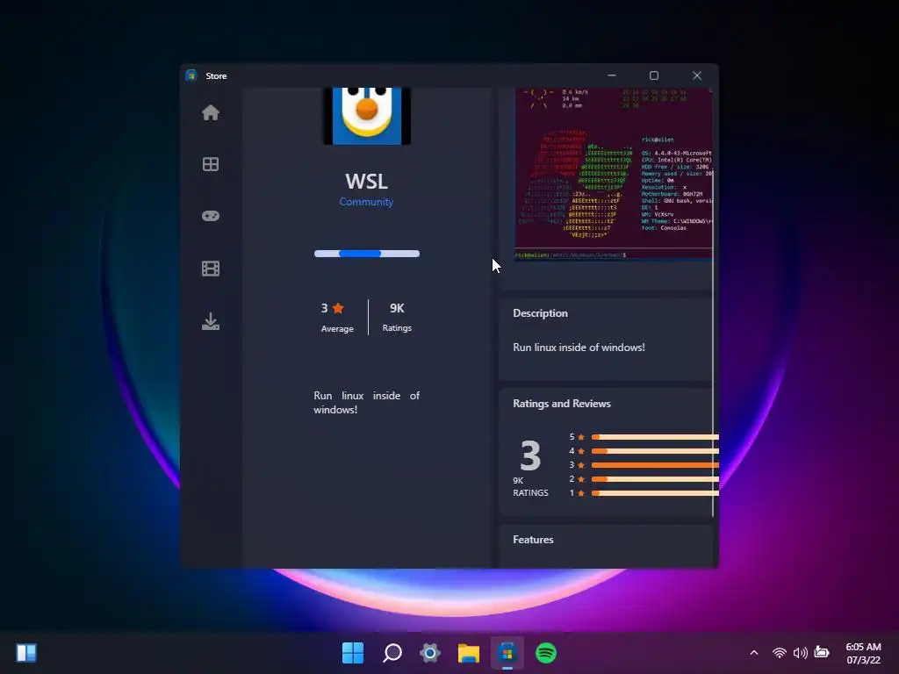899x674 pixels.
Task: Minimize the Store window
Action: [x=612, y=75]
